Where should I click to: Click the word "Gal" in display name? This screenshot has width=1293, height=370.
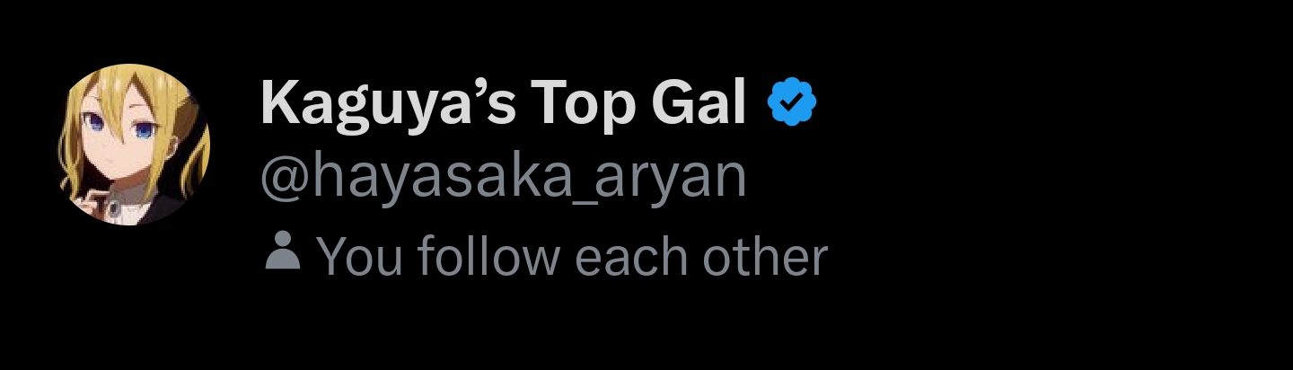pos(694,102)
